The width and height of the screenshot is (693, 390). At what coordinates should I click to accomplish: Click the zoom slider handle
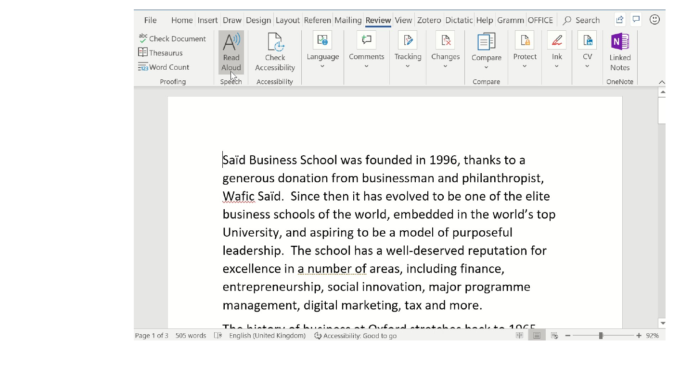[x=601, y=336]
